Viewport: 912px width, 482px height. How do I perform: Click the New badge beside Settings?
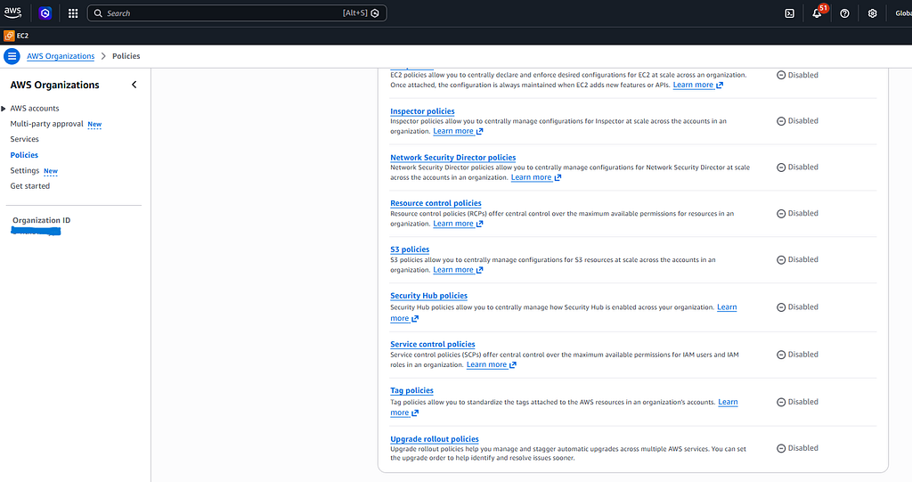tap(51, 171)
